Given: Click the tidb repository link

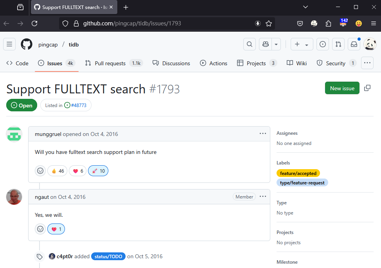Looking at the screenshot, I should click(x=74, y=45).
